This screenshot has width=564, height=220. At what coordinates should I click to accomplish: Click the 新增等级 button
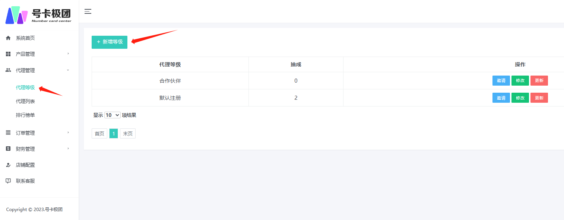tap(110, 42)
